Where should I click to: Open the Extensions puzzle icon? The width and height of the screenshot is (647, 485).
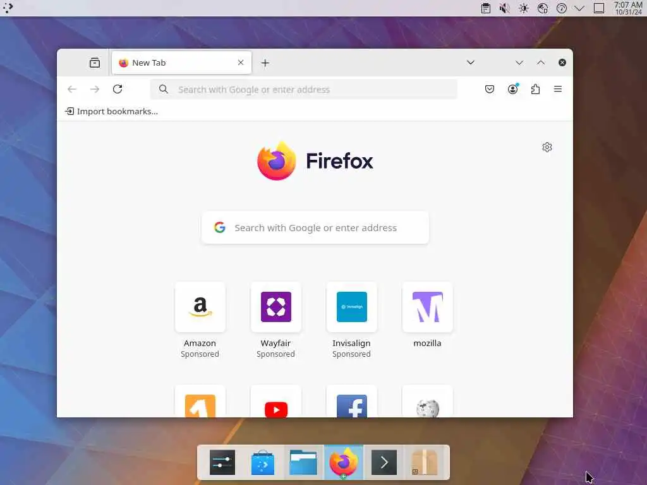tap(535, 89)
